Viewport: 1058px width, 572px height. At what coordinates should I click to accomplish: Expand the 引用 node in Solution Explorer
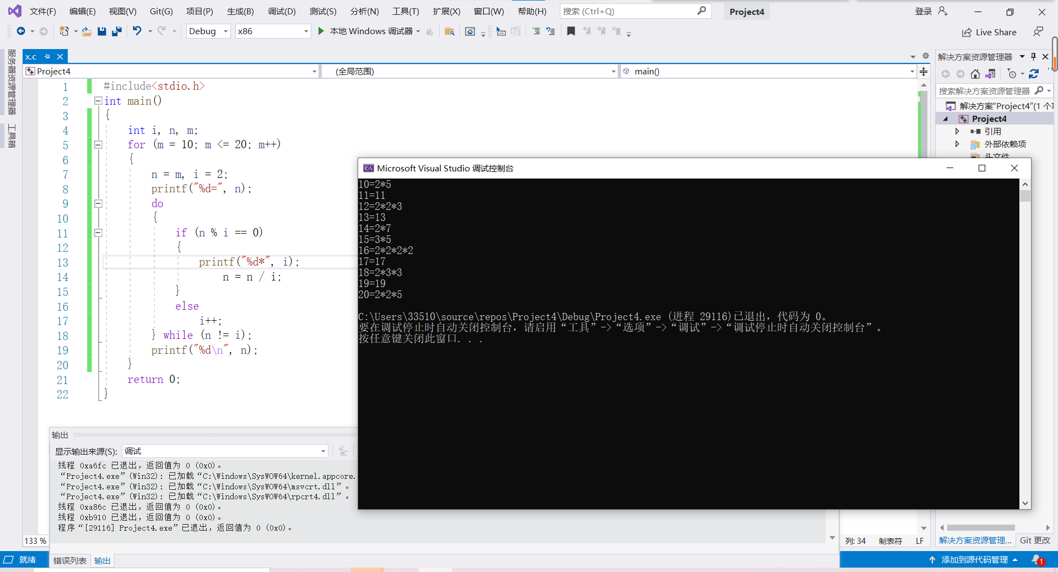click(x=957, y=131)
